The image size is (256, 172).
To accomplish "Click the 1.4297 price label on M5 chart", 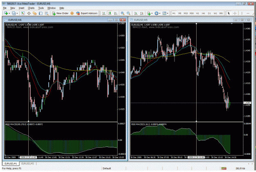I will (x=247, y=103).
